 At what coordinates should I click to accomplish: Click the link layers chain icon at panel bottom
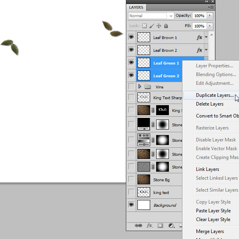[x=138, y=225]
